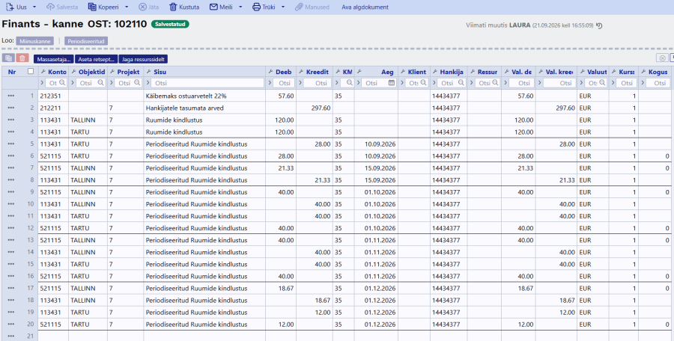Click the Uus toolbar button
Viewport: 674px width, 341px height.
(x=16, y=7)
